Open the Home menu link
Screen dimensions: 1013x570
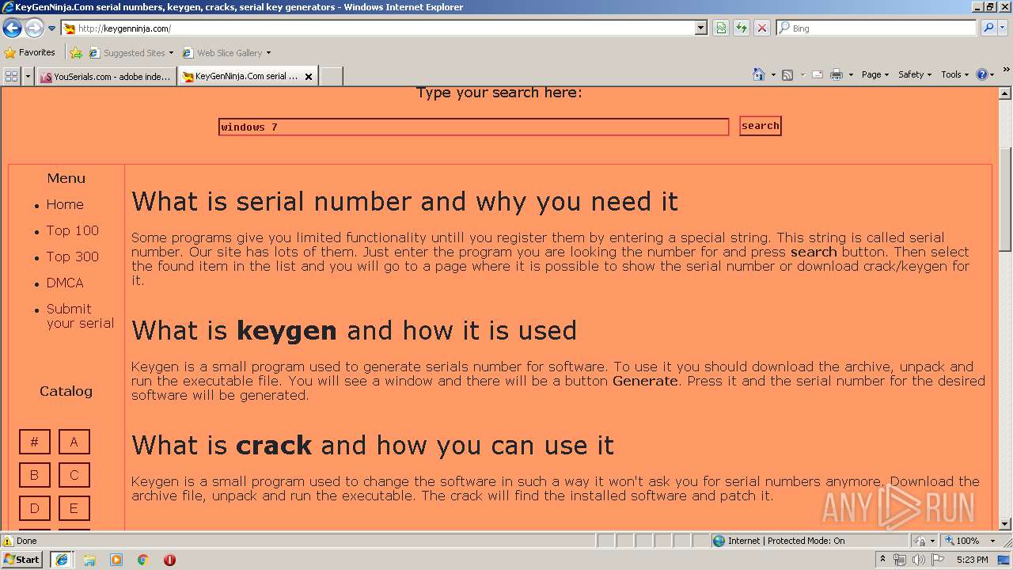65,204
